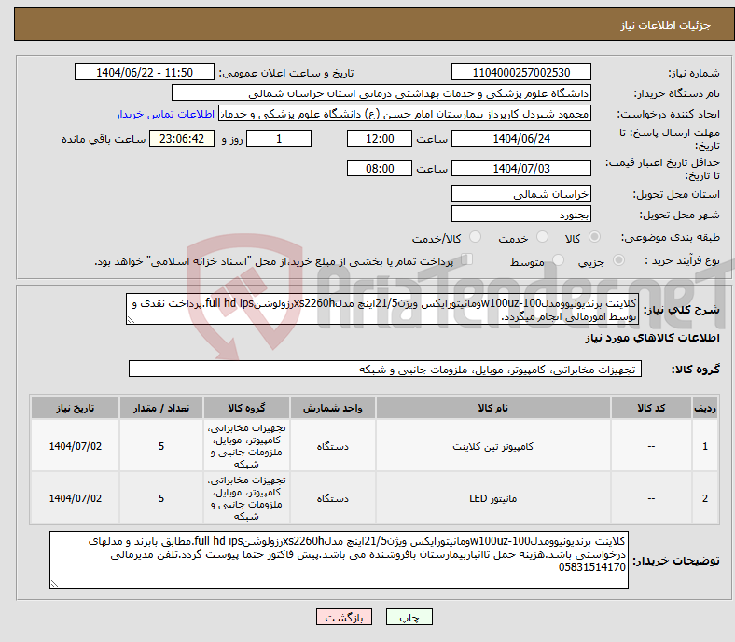Screen dimensions: 735x642
Task: Click the نام کالا column header
Action: pyautogui.click(x=492, y=408)
